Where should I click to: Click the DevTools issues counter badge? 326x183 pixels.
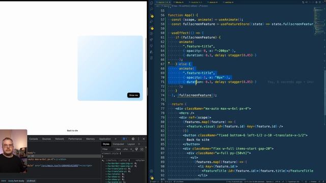124,139
